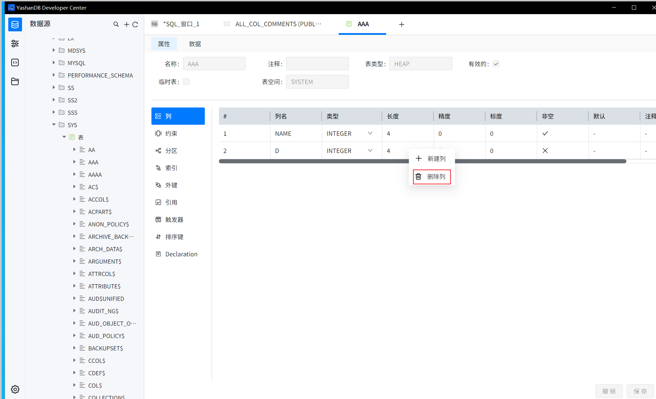Open the 约束 constraints section
Viewport: 656px width, 399px height.
pyautogui.click(x=178, y=133)
